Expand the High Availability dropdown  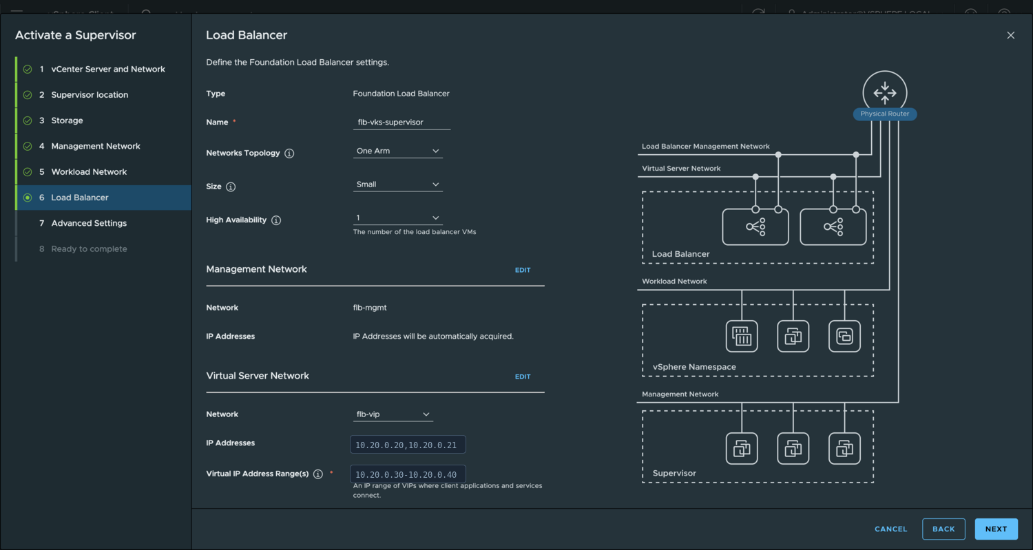[x=398, y=218]
